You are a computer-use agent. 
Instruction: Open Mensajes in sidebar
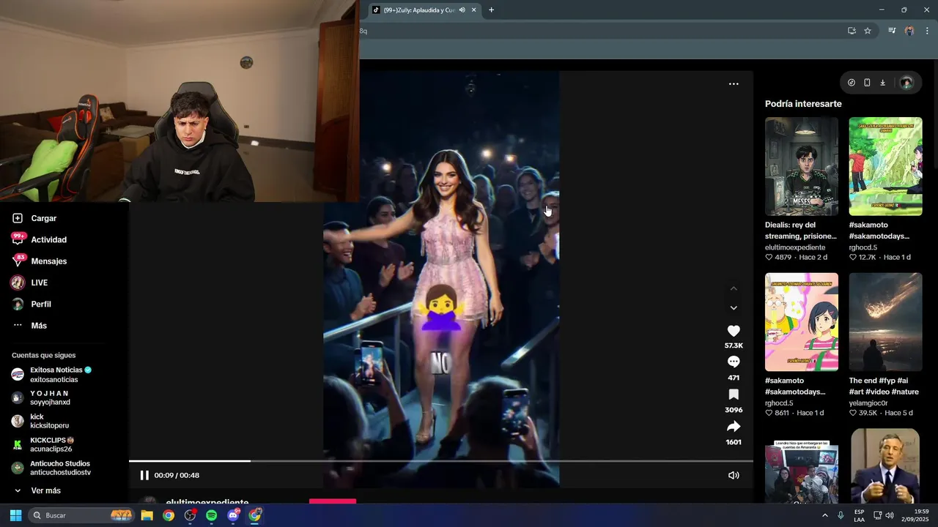(40, 261)
